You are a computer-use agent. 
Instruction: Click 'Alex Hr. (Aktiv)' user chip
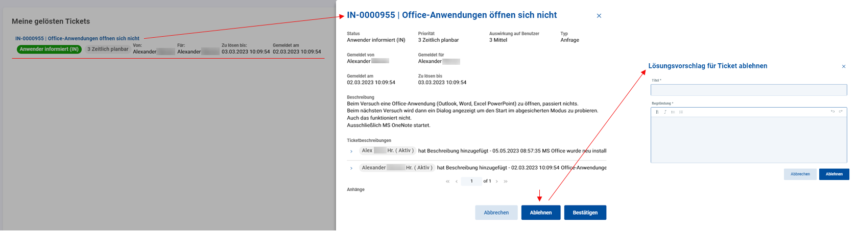click(x=387, y=151)
